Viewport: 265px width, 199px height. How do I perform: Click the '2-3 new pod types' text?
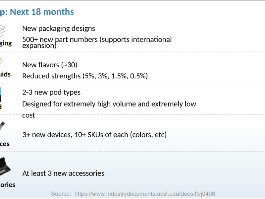coord(51,92)
